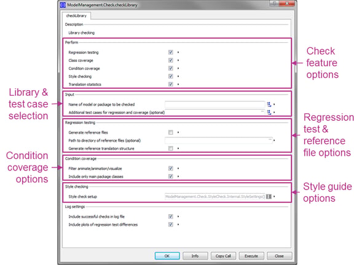Toggle Include successful checks in log file
This screenshot has width=354, height=265.
coord(171,217)
